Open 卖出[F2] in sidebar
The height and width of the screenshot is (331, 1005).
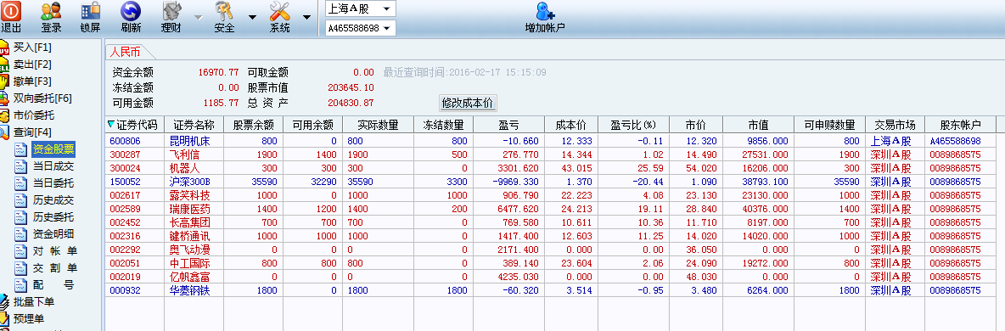[32, 65]
